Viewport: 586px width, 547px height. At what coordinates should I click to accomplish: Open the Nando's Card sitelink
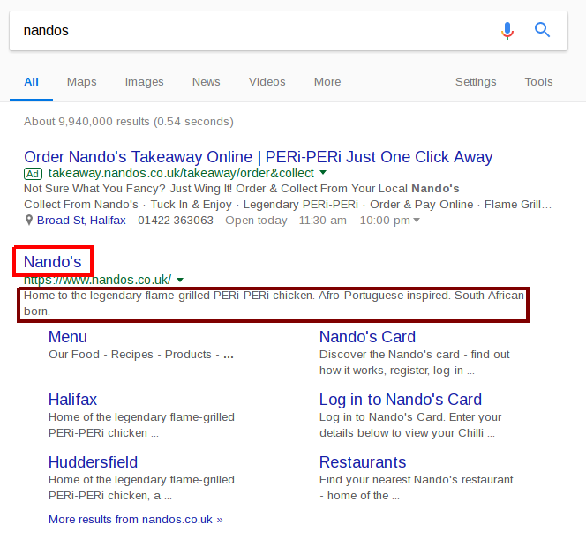[367, 337]
